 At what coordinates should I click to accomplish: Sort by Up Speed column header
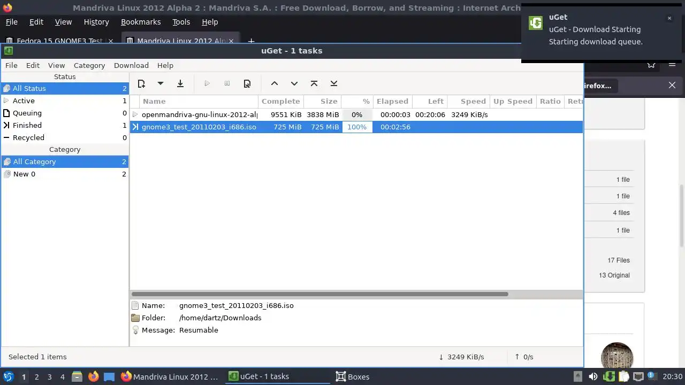click(x=513, y=101)
